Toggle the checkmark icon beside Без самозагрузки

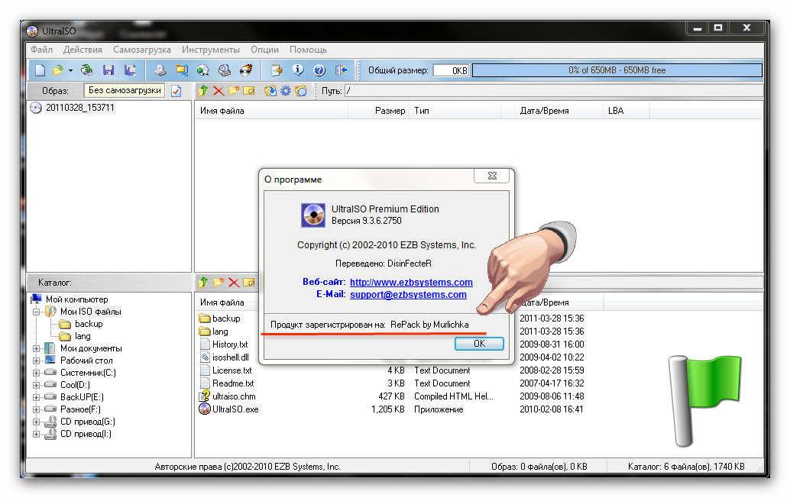point(176,91)
